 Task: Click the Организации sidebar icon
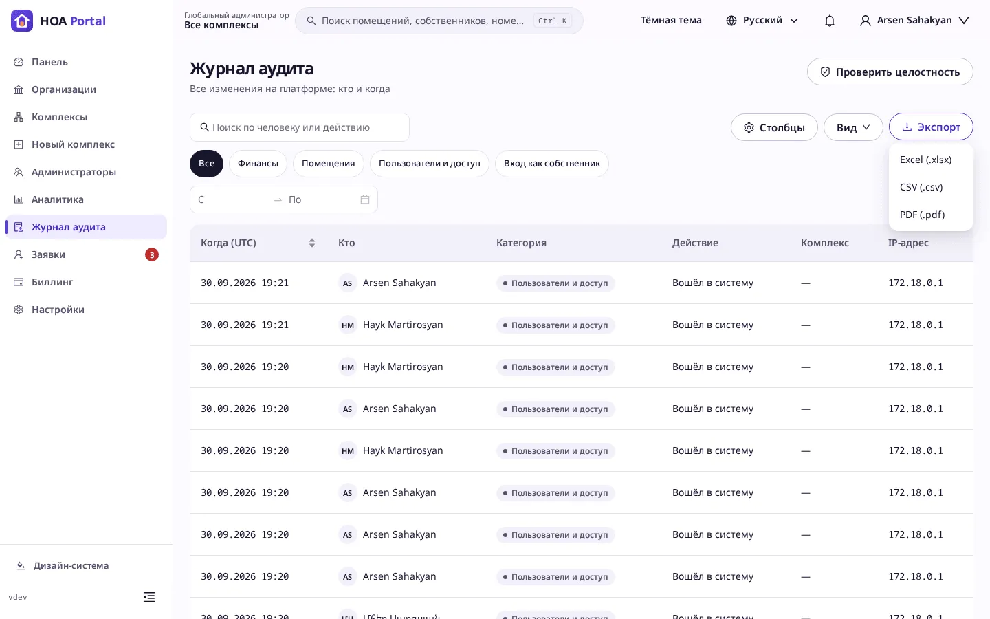click(x=19, y=89)
